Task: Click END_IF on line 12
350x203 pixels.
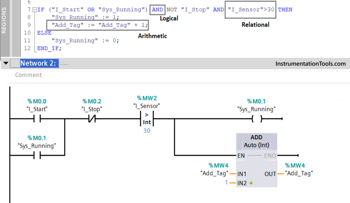Action: click(x=49, y=48)
